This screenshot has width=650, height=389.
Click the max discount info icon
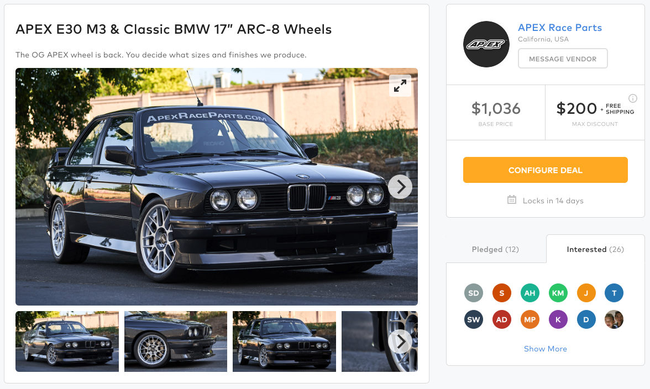click(633, 98)
